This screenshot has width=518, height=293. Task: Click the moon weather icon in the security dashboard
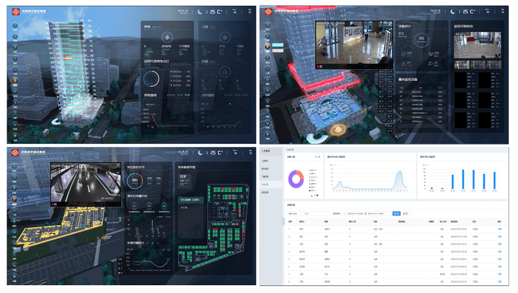coord(453,12)
